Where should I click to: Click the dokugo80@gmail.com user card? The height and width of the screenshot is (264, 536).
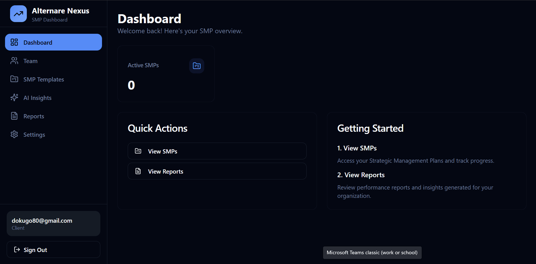pos(53,223)
